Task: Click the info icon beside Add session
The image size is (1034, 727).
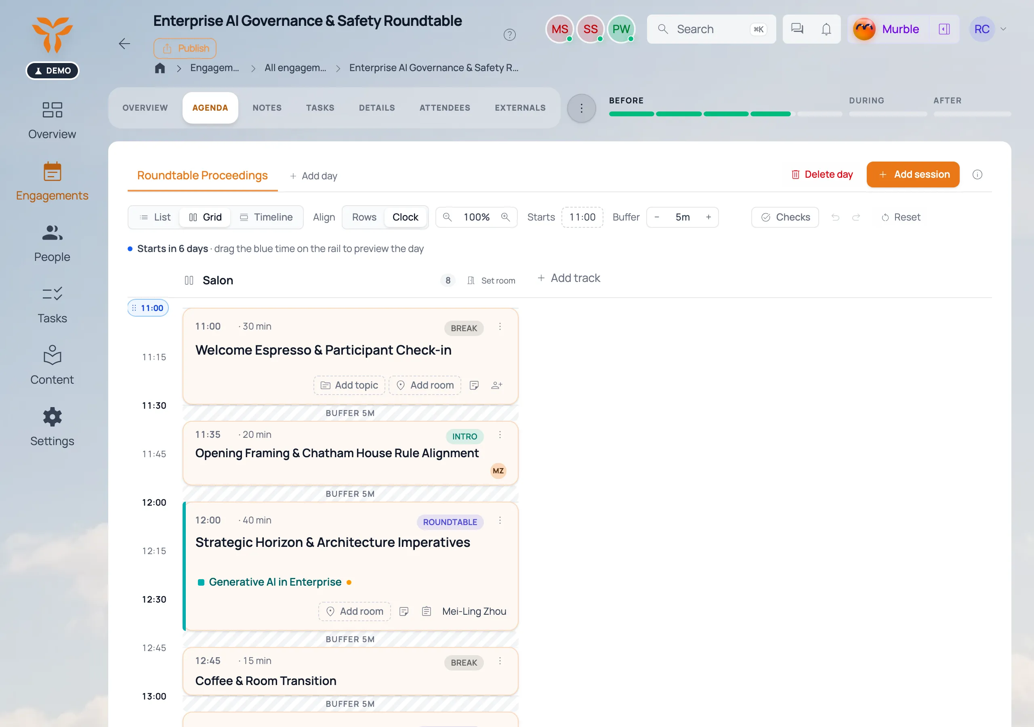Action: pyautogui.click(x=977, y=175)
